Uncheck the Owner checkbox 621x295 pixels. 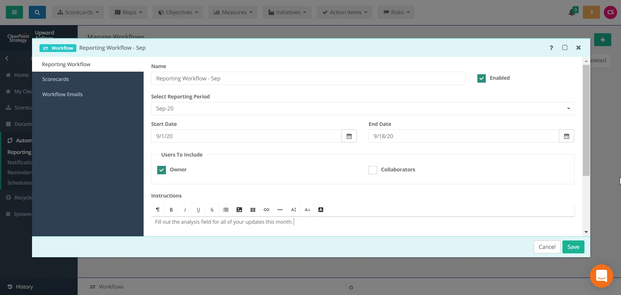pyautogui.click(x=161, y=170)
